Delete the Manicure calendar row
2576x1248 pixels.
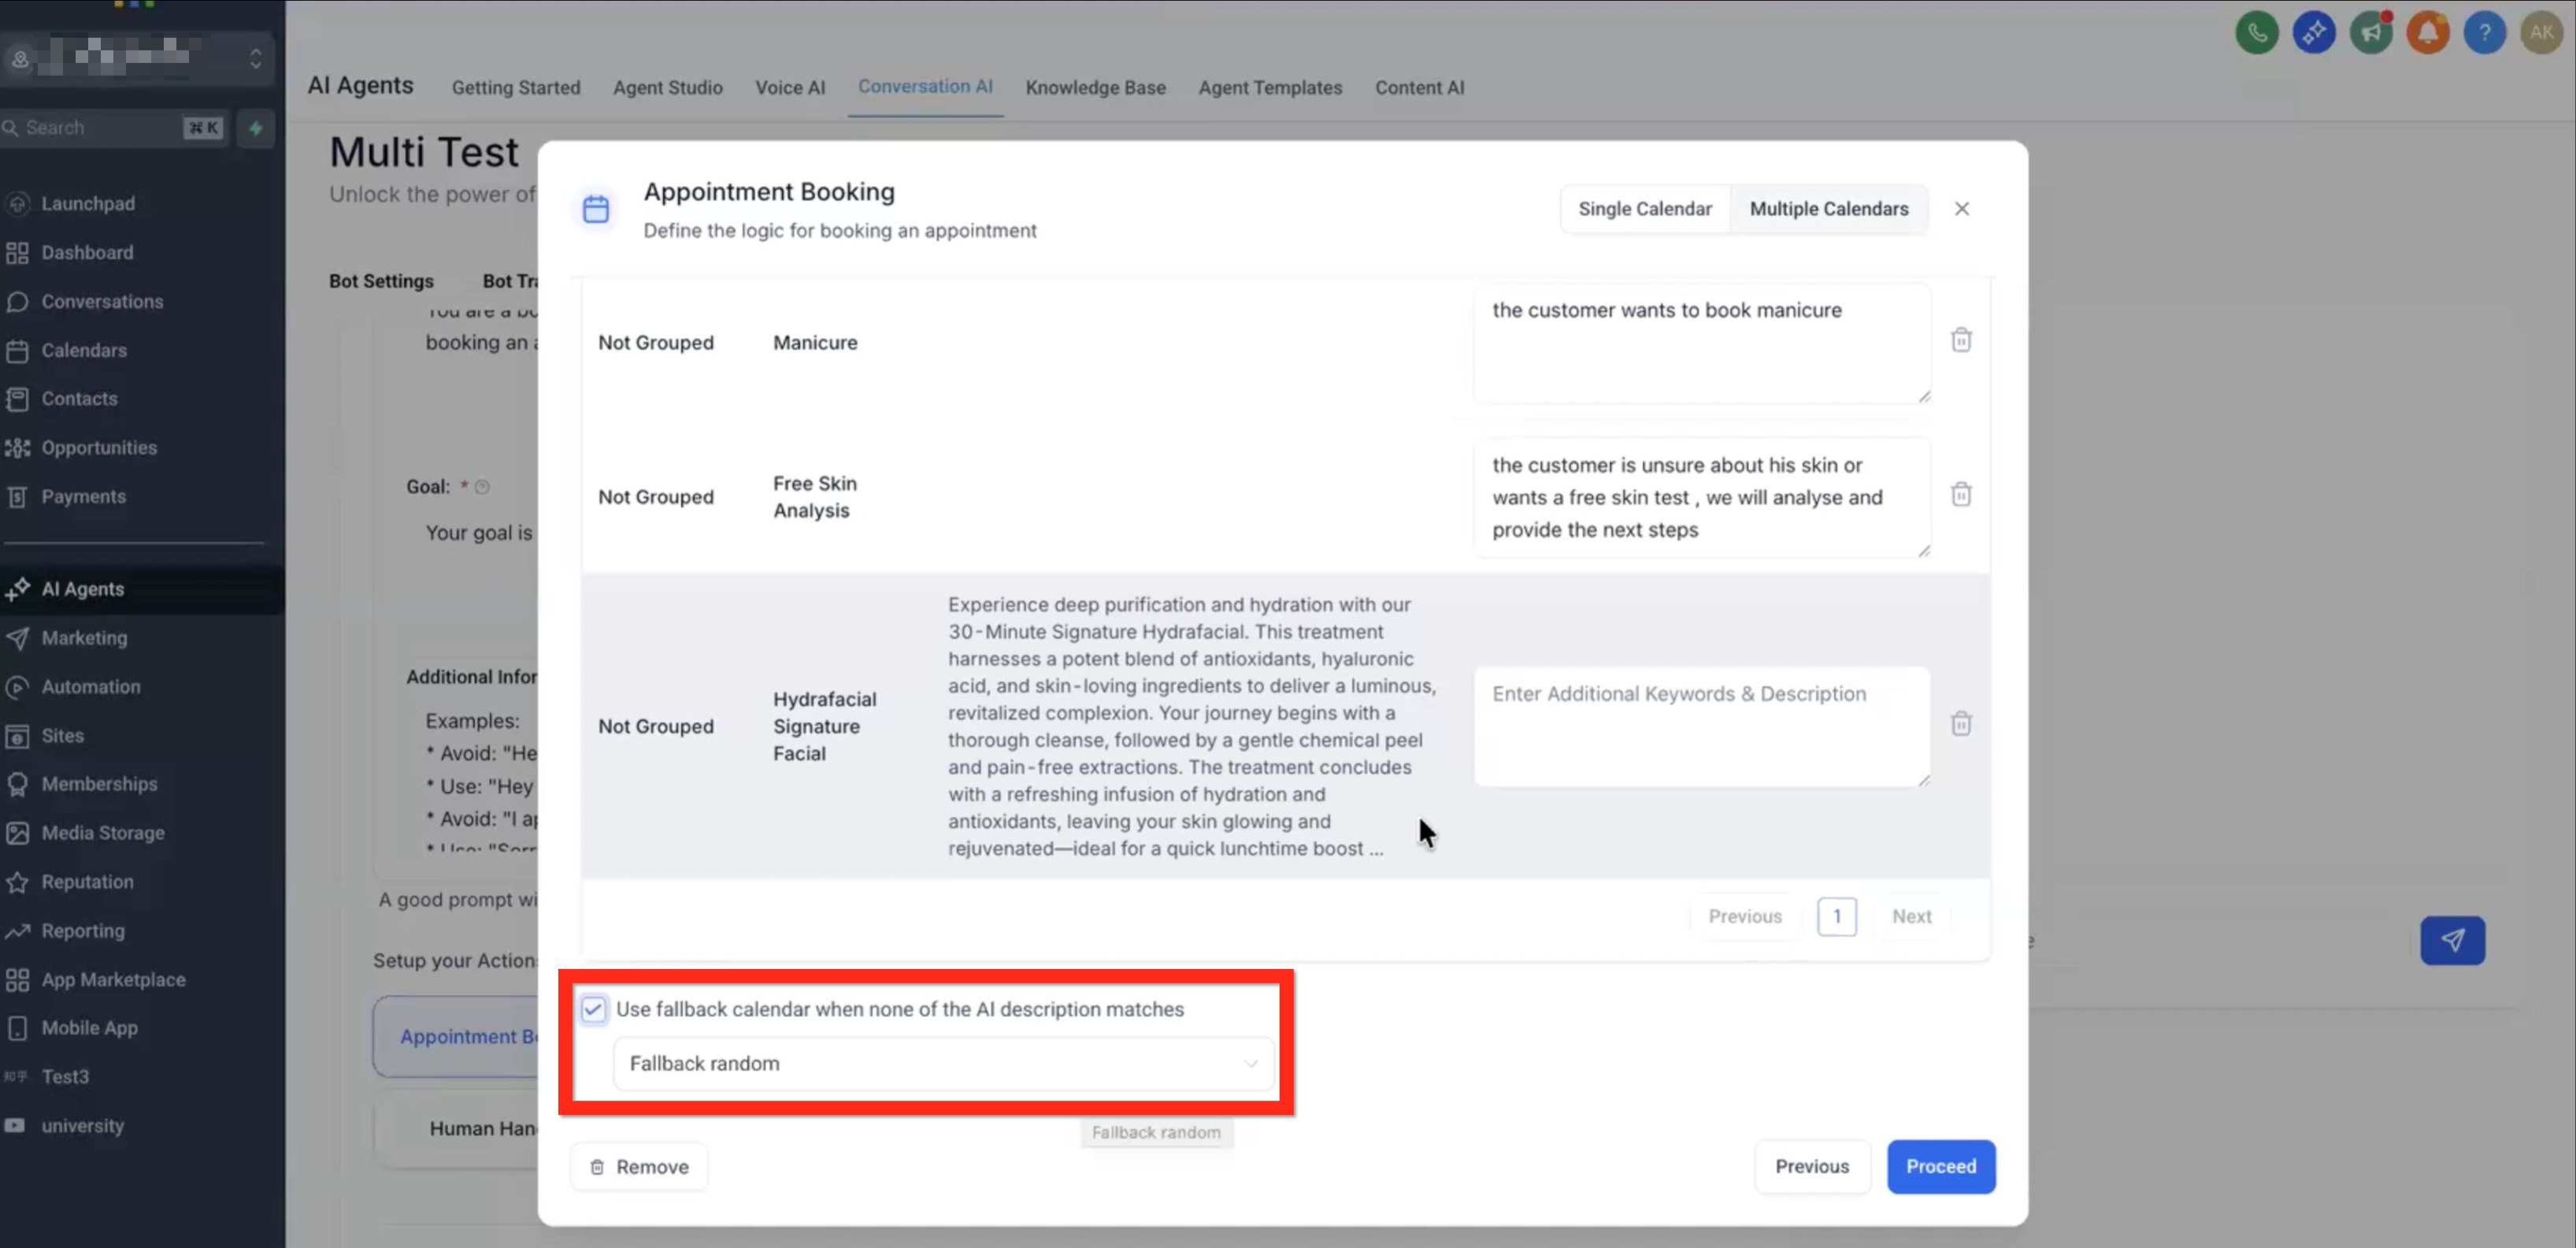click(1960, 340)
